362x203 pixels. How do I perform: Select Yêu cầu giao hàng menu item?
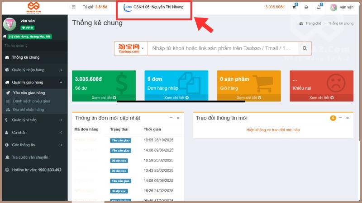click(29, 93)
